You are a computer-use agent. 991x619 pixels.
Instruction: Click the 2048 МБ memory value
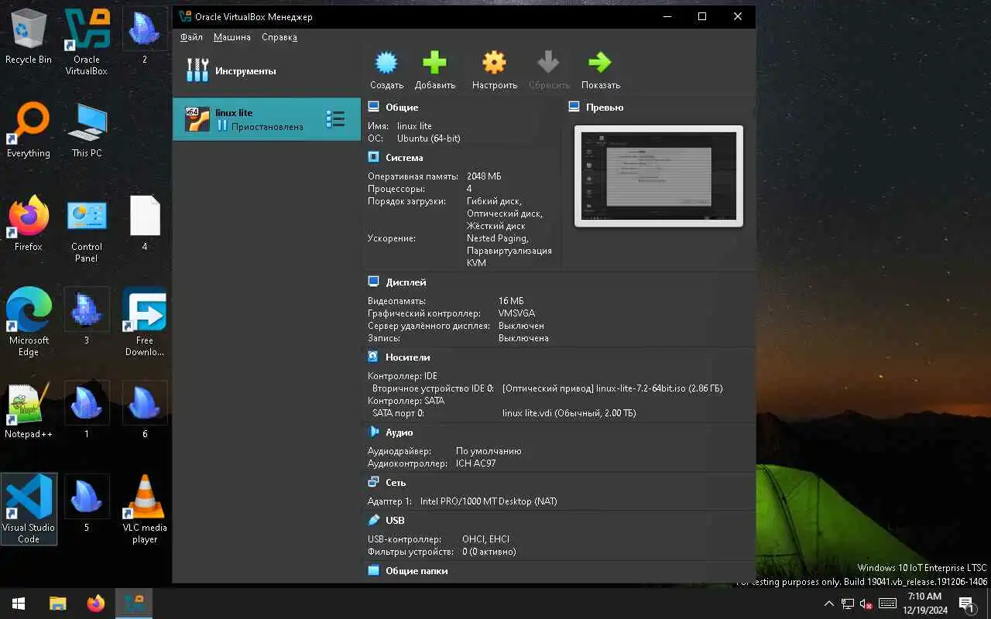pyautogui.click(x=484, y=176)
